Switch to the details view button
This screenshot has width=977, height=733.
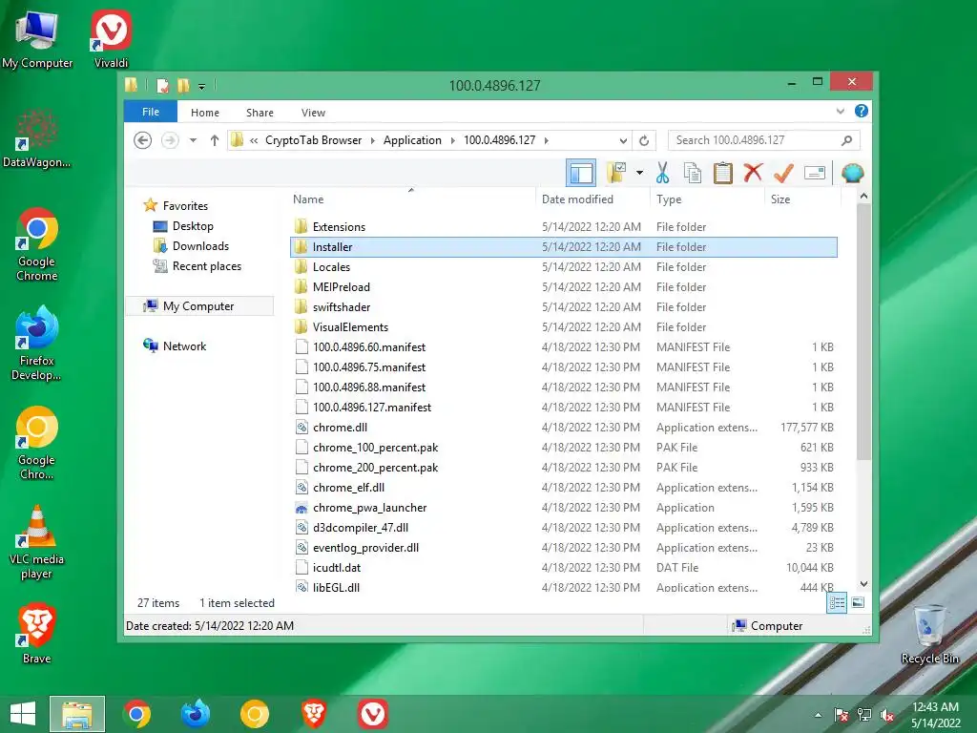pyautogui.click(x=837, y=602)
